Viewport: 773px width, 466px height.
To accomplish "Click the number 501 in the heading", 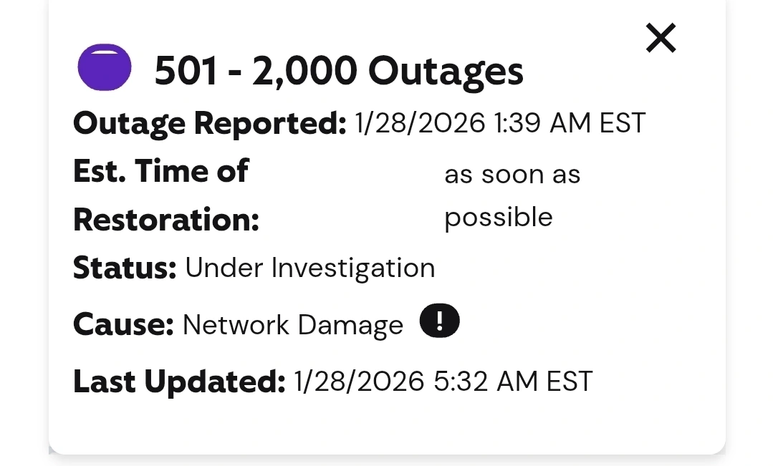I will [x=186, y=71].
